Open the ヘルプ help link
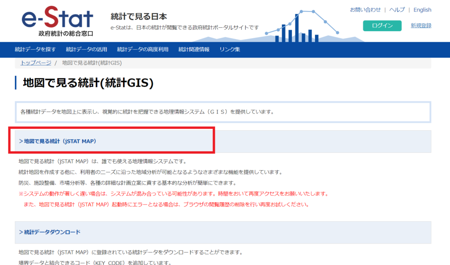This screenshot has width=450, height=265. point(397,10)
